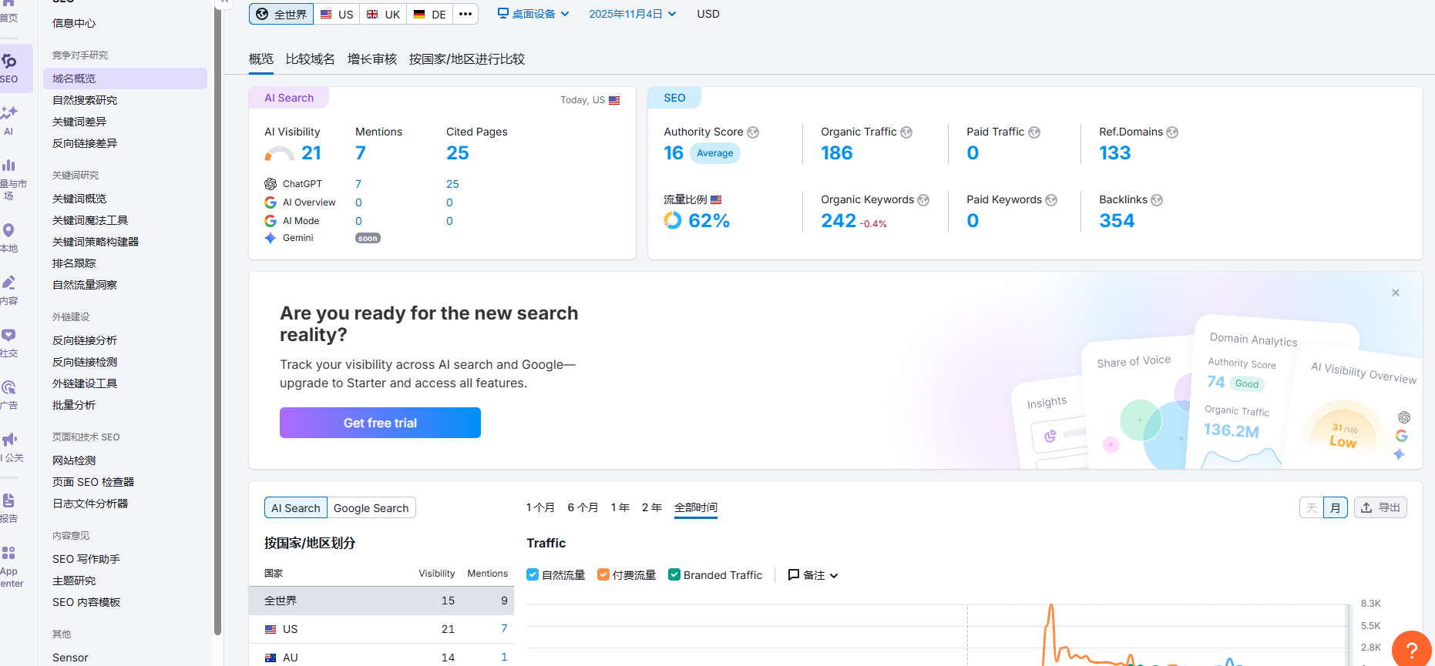Select the US database button
1435x666 pixels.
[x=337, y=14]
